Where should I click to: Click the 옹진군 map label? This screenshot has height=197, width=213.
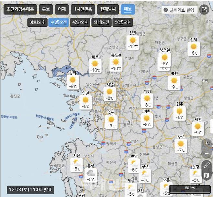point(15,96)
